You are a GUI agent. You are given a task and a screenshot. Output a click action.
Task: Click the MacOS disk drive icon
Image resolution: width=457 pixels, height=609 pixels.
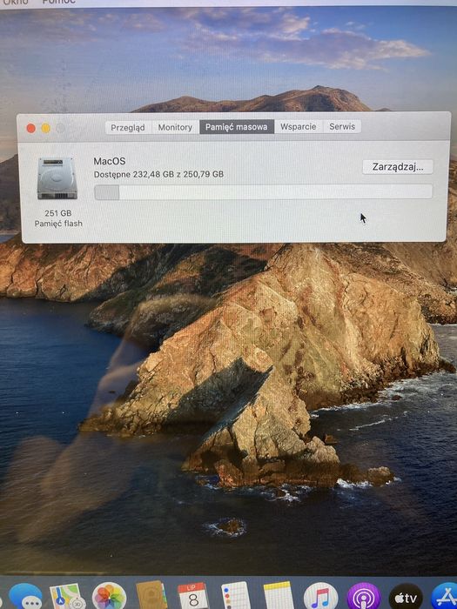(57, 178)
